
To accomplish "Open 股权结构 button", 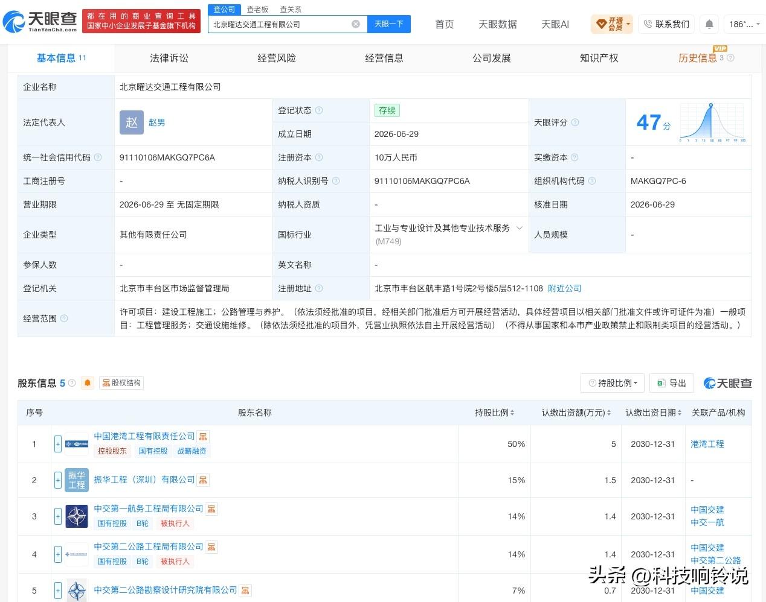I will point(121,383).
